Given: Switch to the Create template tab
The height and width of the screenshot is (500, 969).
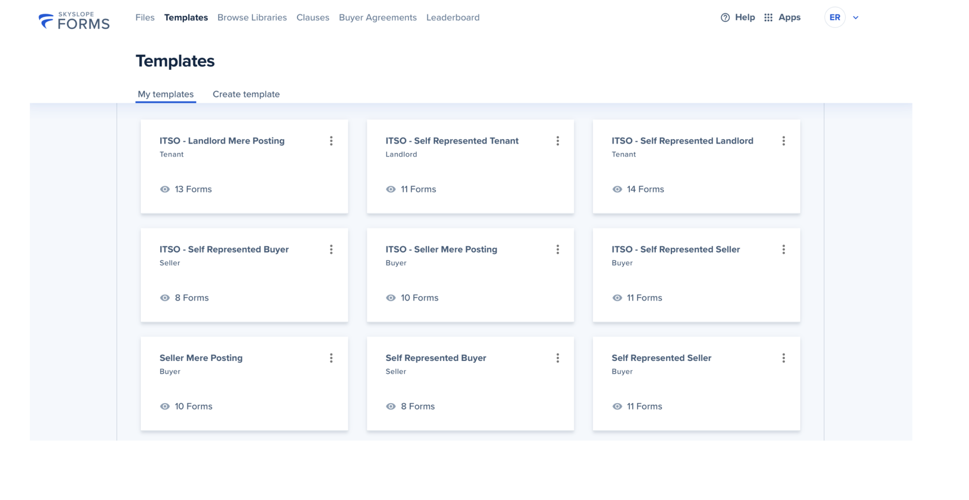Looking at the screenshot, I should (246, 94).
